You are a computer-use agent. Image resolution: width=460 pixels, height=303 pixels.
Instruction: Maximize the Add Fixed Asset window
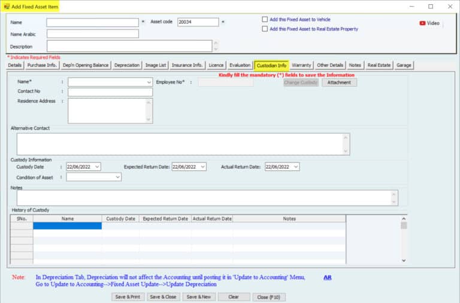pyautogui.click(x=430, y=7)
